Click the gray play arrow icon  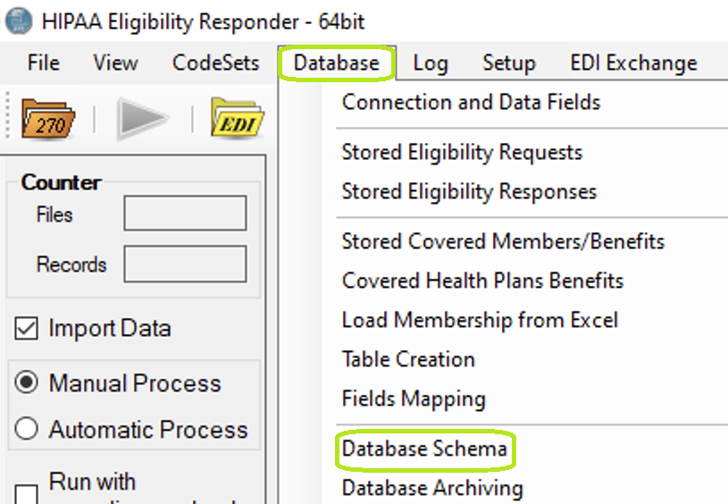(x=143, y=118)
